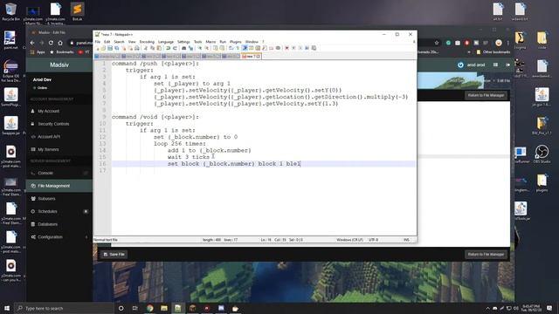Click the Open file toolbar icon
The width and height of the screenshot is (559, 314).
[103, 48]
